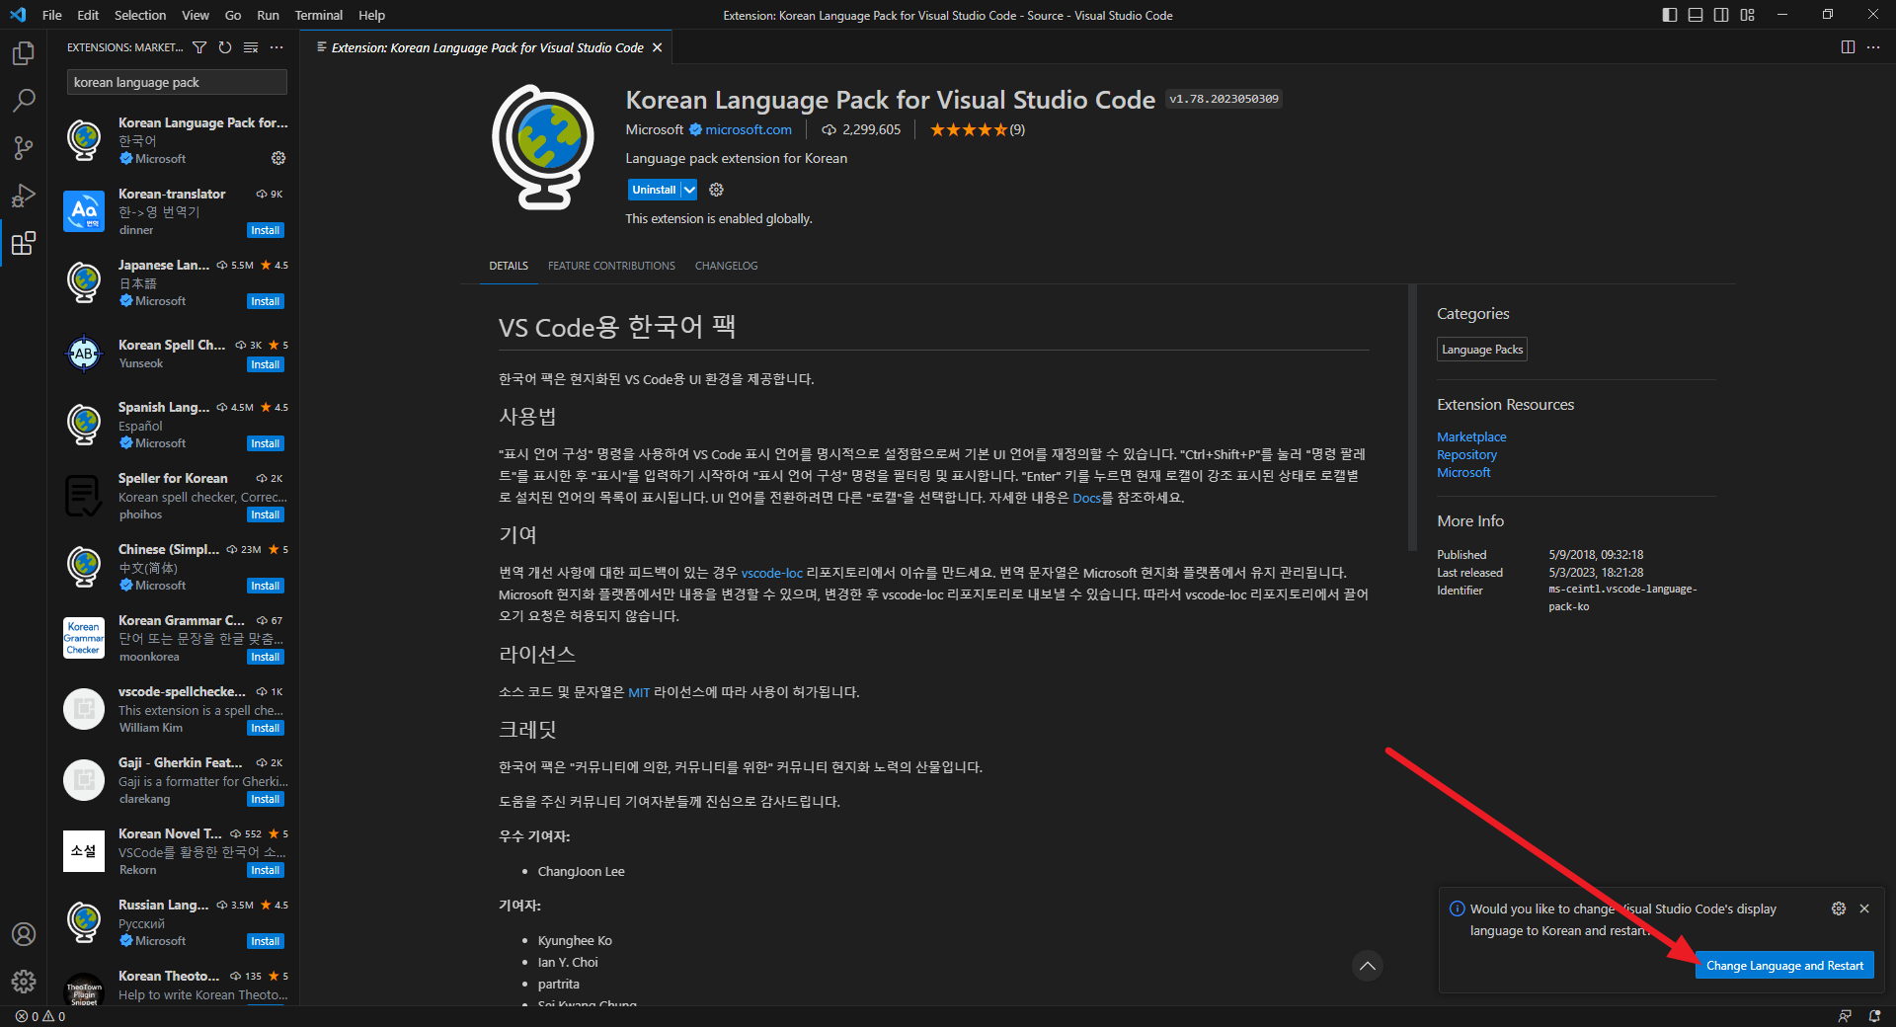1896x1027 pixels.
Task: Uninstall the Korean Language Pack
Action: 654,190
